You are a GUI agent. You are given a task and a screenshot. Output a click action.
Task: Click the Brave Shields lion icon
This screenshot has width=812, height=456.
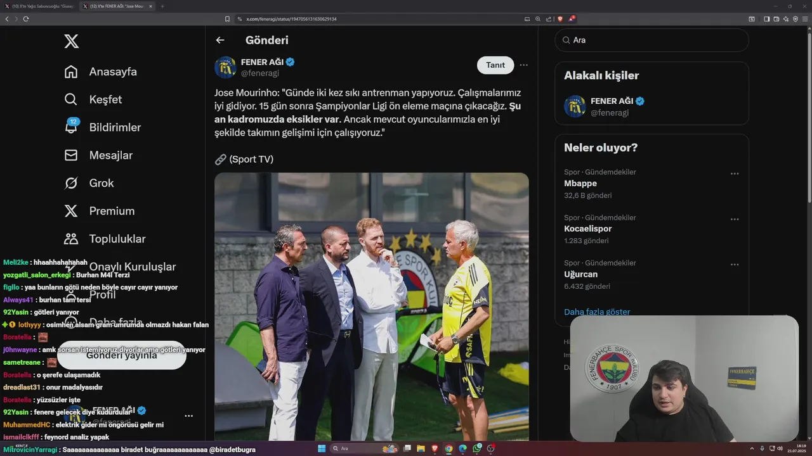tap(560, 19)
